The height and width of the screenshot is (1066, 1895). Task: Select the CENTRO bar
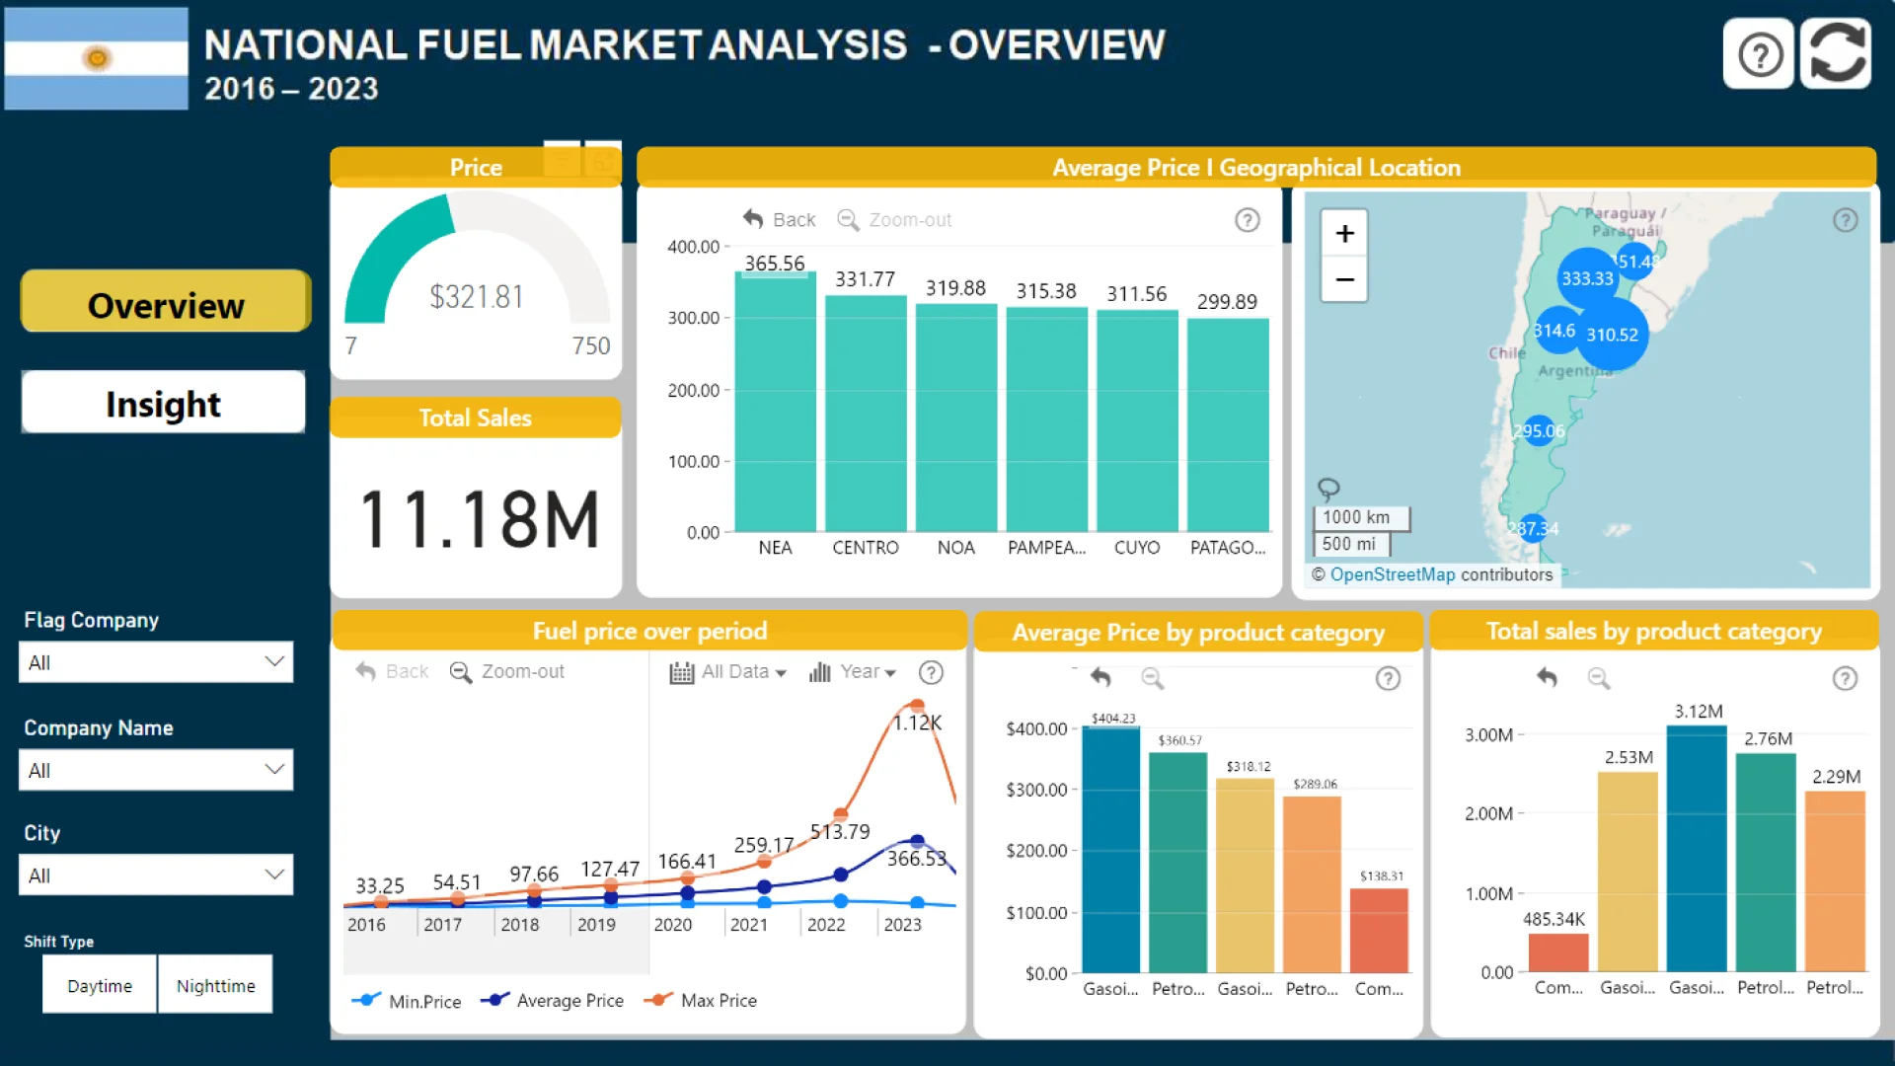tap(866, 415)
